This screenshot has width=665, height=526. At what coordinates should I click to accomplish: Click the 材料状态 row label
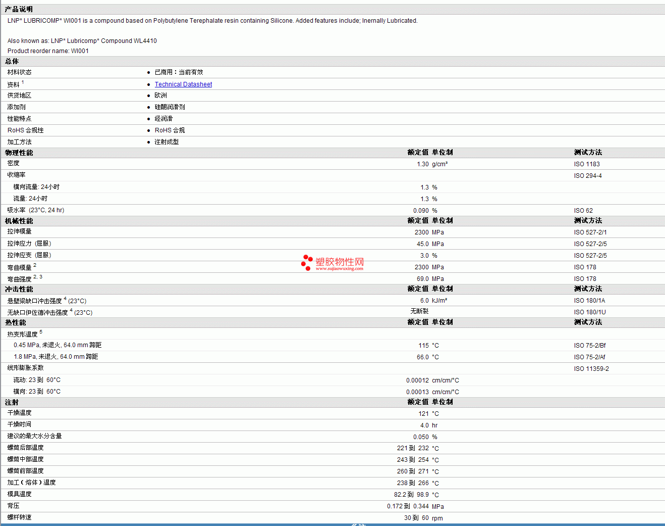coord(19,72)
